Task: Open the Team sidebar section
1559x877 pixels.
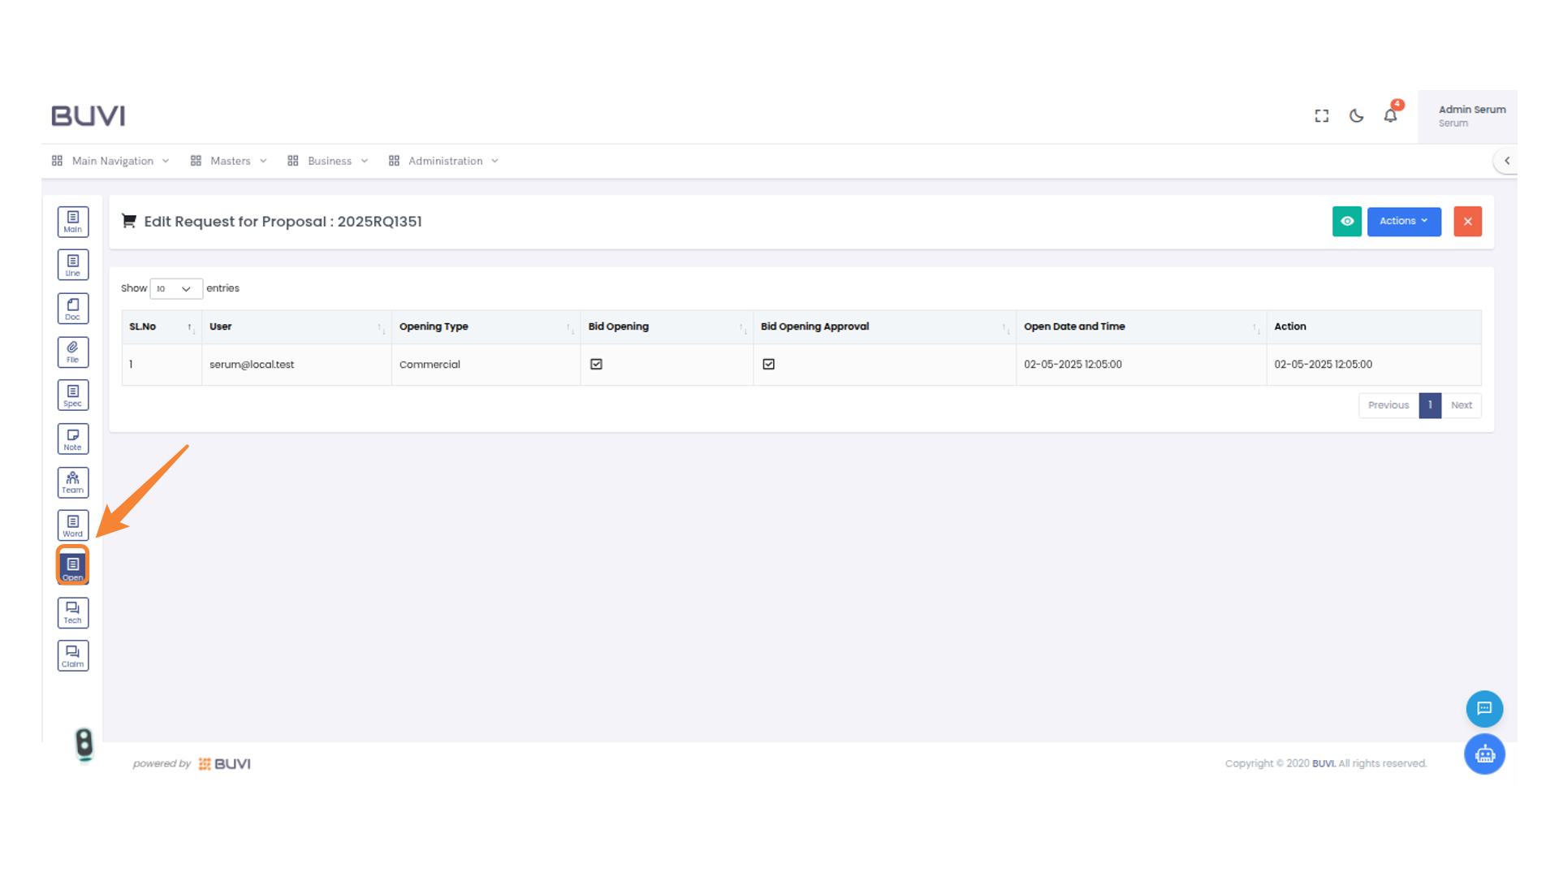Action: [73, 482]
